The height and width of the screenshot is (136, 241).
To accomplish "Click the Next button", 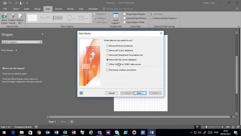I will [x=140, y=93].
